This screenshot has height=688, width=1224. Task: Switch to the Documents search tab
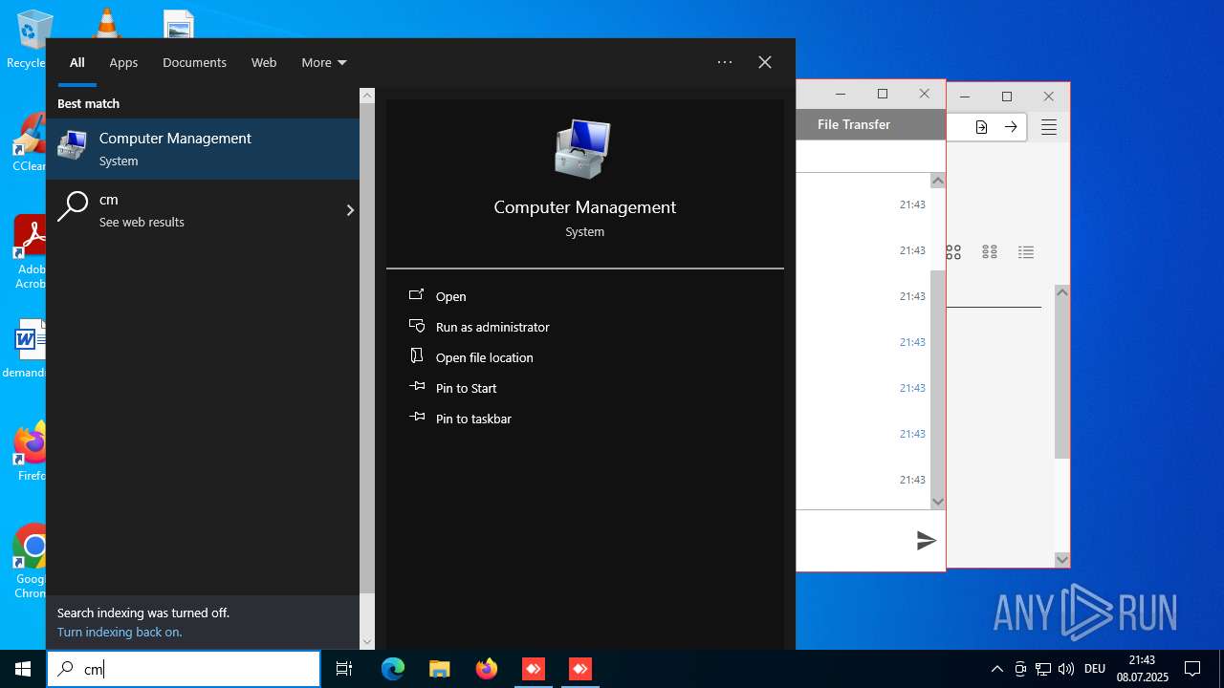[194, 62]
